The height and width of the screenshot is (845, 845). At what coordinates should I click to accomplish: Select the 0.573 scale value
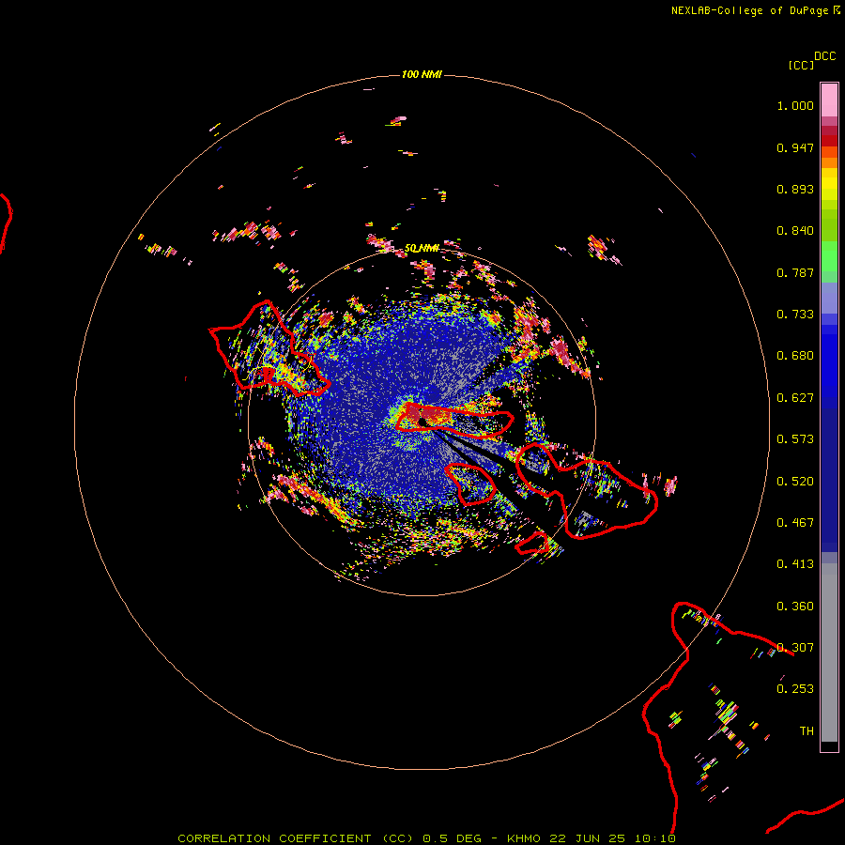(x=795, y=439)
